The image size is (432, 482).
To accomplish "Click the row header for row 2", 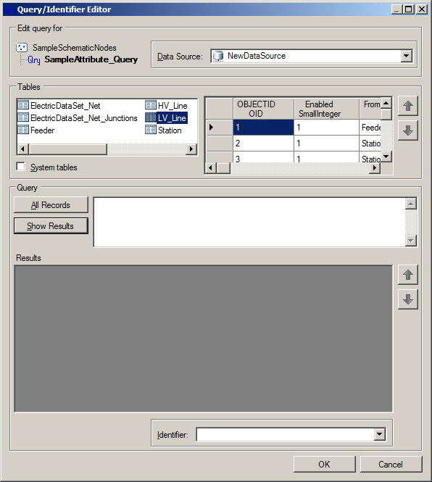I will click(219, 144).
